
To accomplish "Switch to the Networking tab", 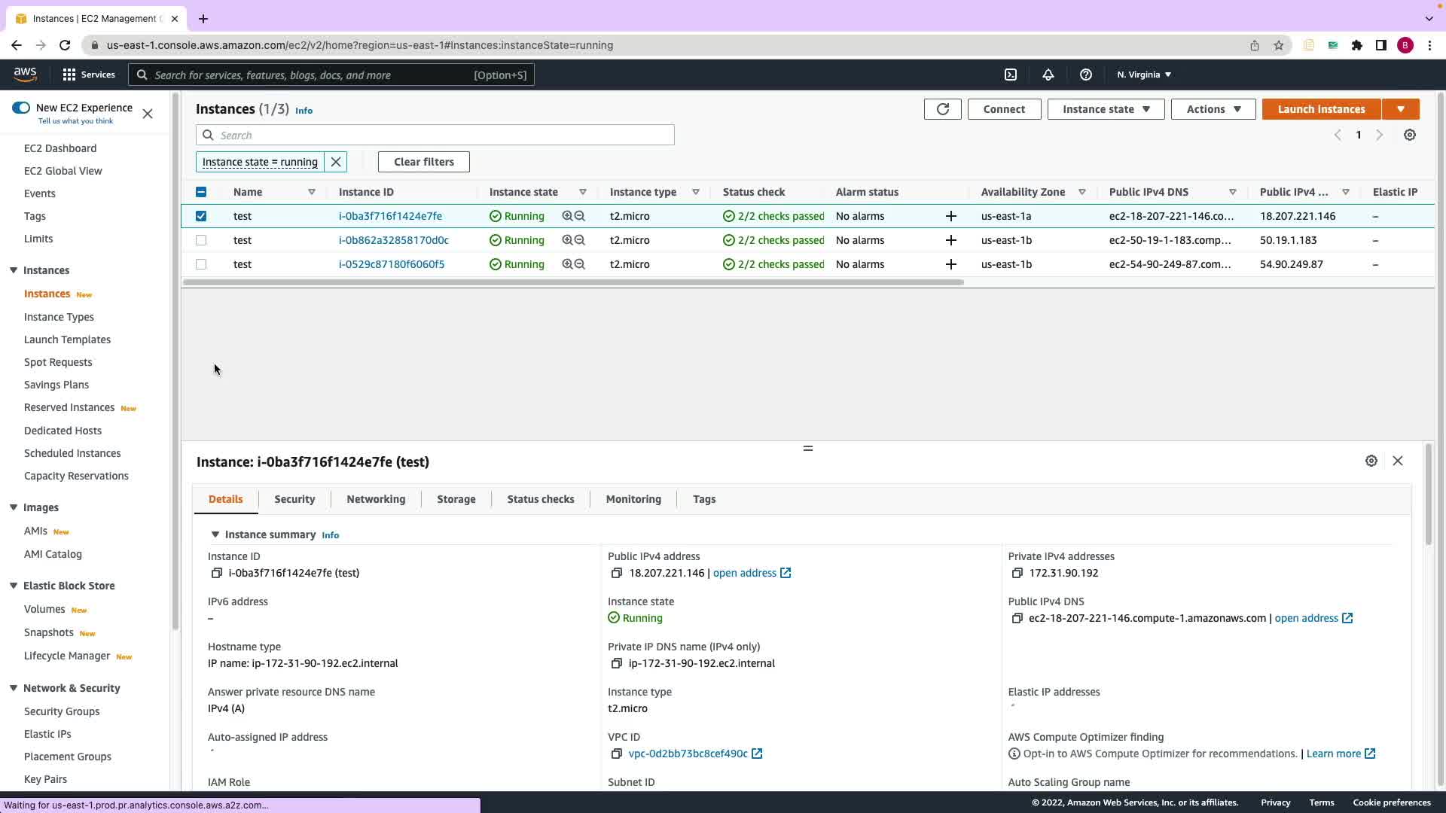I will pos(376,499).
